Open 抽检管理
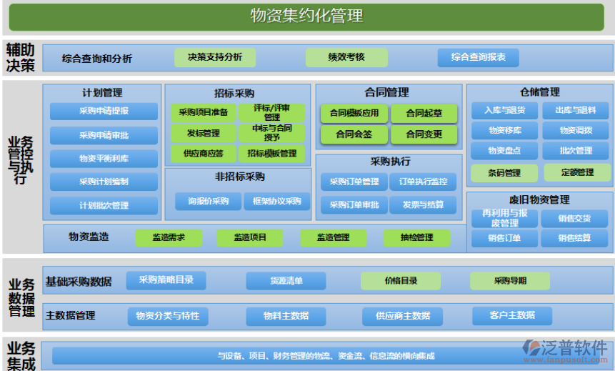This screenshot has height=371, width=615. tap(416, 238)
